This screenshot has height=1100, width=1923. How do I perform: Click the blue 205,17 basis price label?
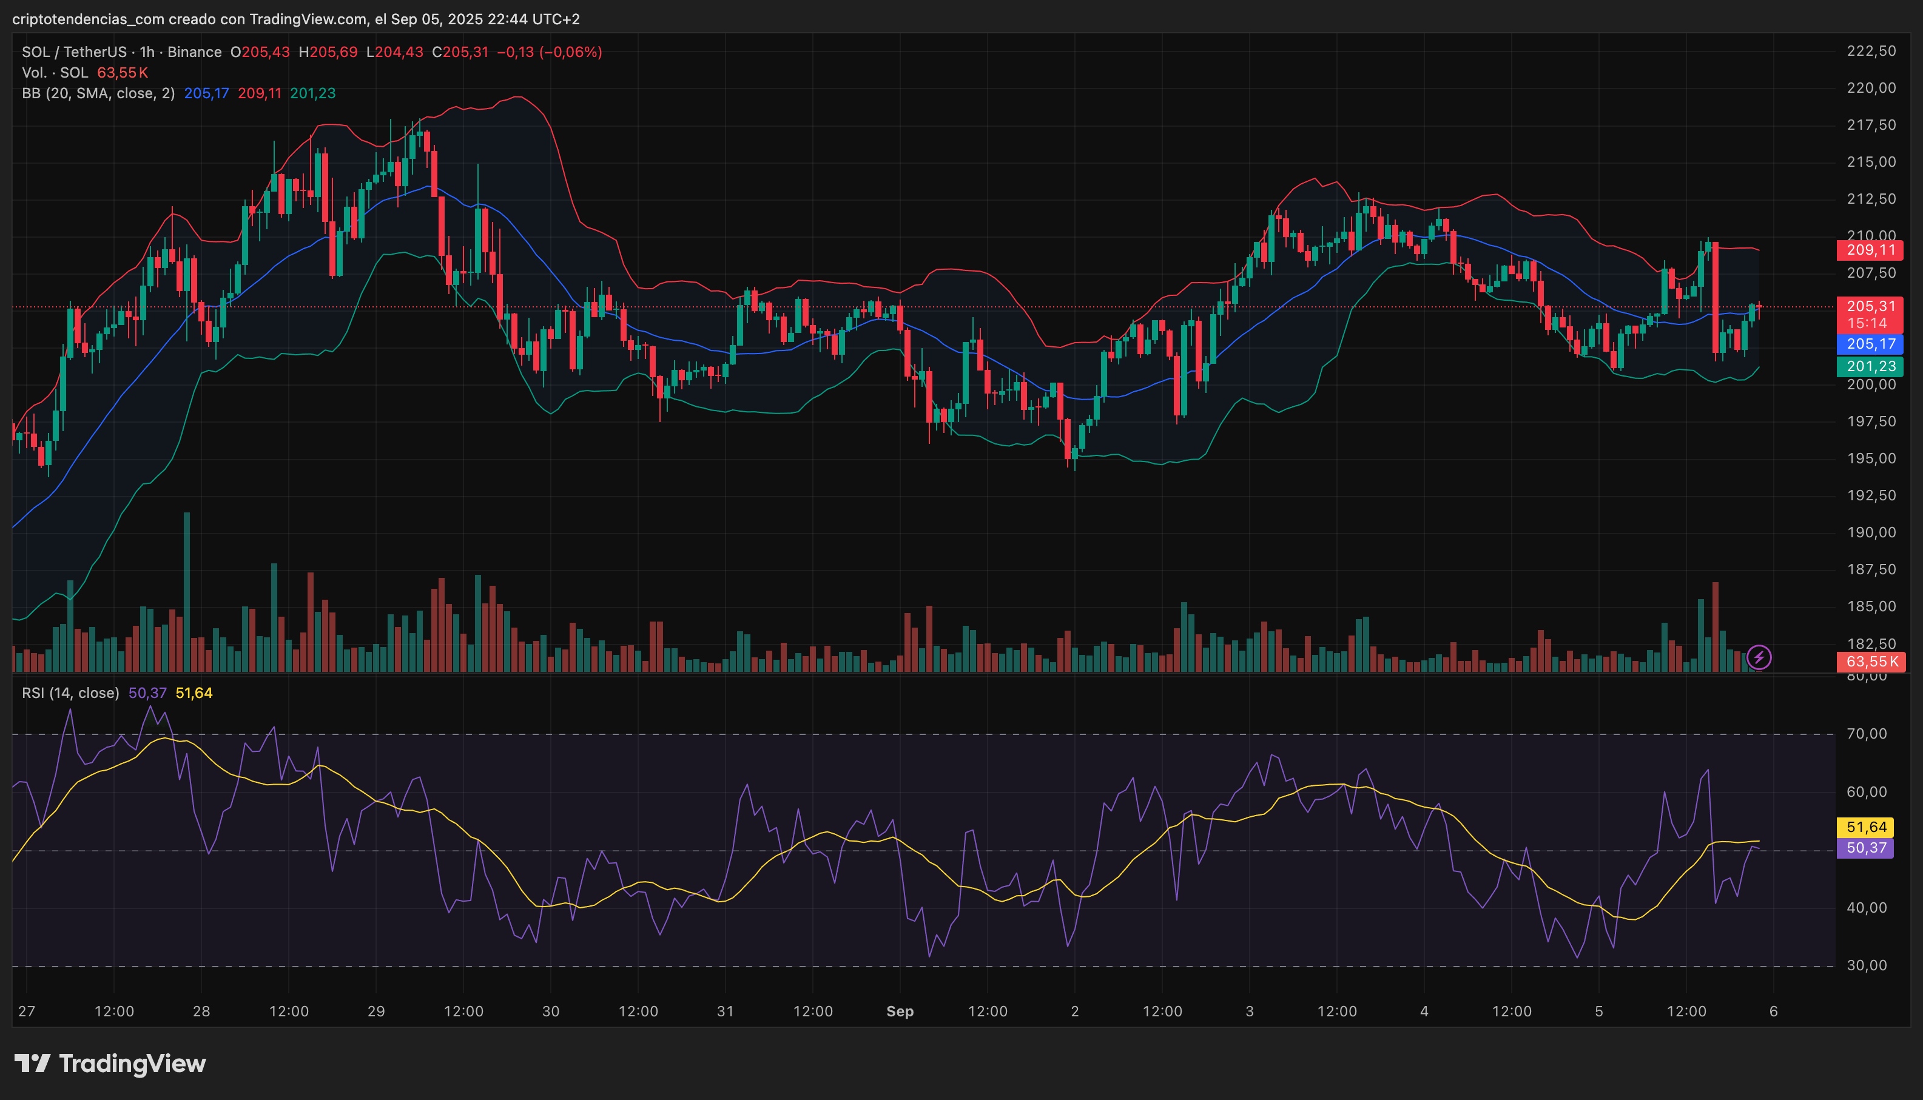(1870, 344)
